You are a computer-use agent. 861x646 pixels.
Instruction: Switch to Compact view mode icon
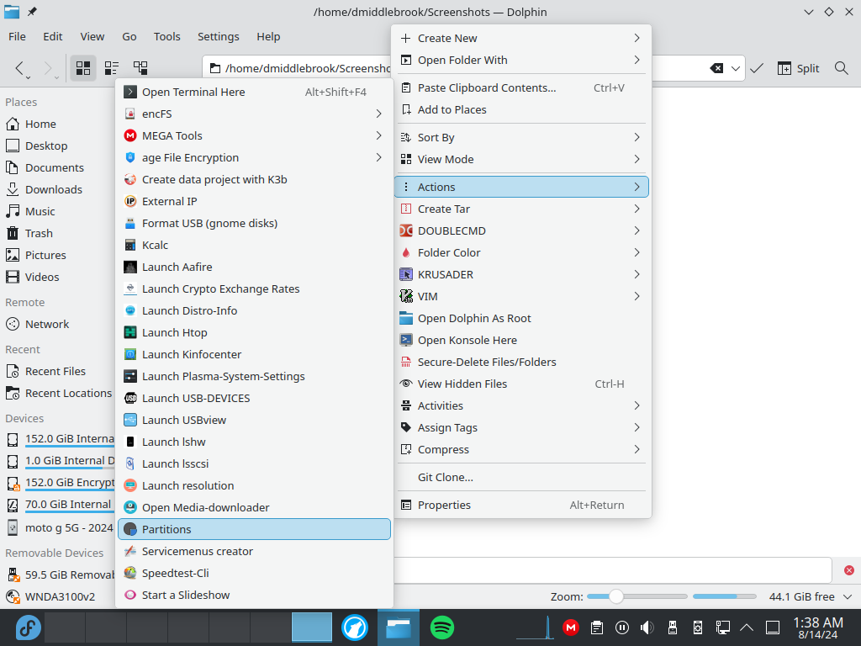click(x=112, y=68)
